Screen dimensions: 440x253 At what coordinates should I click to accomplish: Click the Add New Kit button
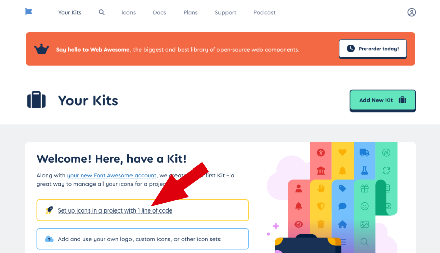coord(382,100)
